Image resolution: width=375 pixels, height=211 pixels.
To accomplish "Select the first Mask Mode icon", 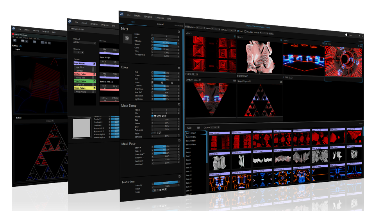I will click(153, 116).
